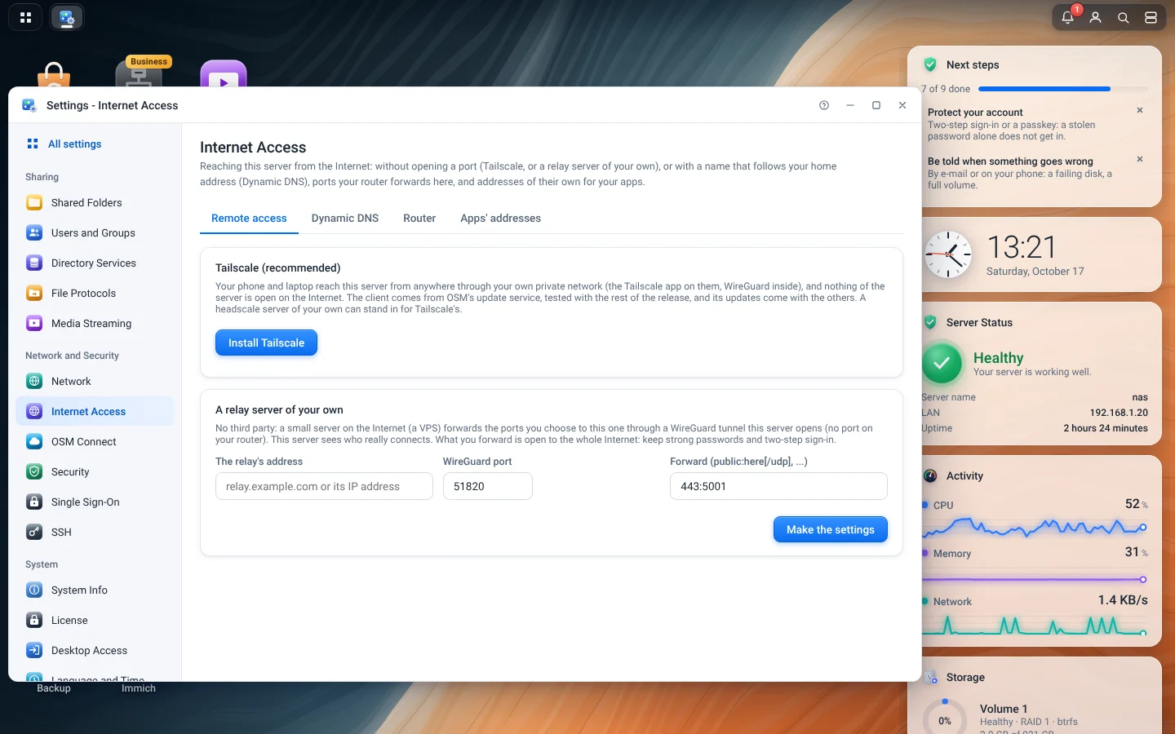This screenshot has width=1175, height=734.
Task: Open Shared Folders settings
Action: pos(95,202)
